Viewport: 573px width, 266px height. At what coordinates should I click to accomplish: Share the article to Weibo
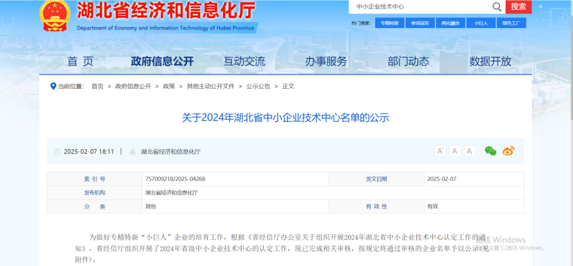pos(508,151)
